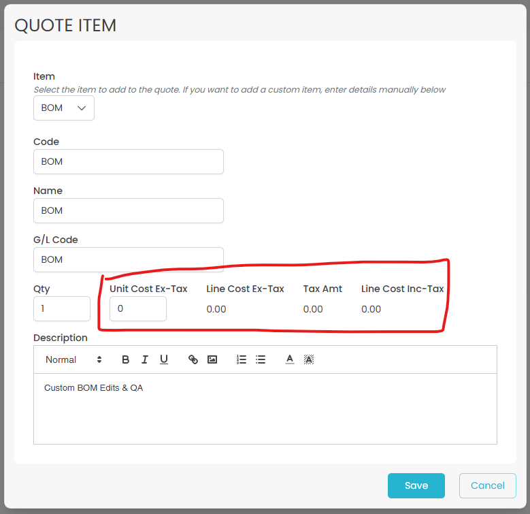530x514 pixels.
Task: Focus the Unit Cost Ex-Tax input
Action: tap(137, 309)
